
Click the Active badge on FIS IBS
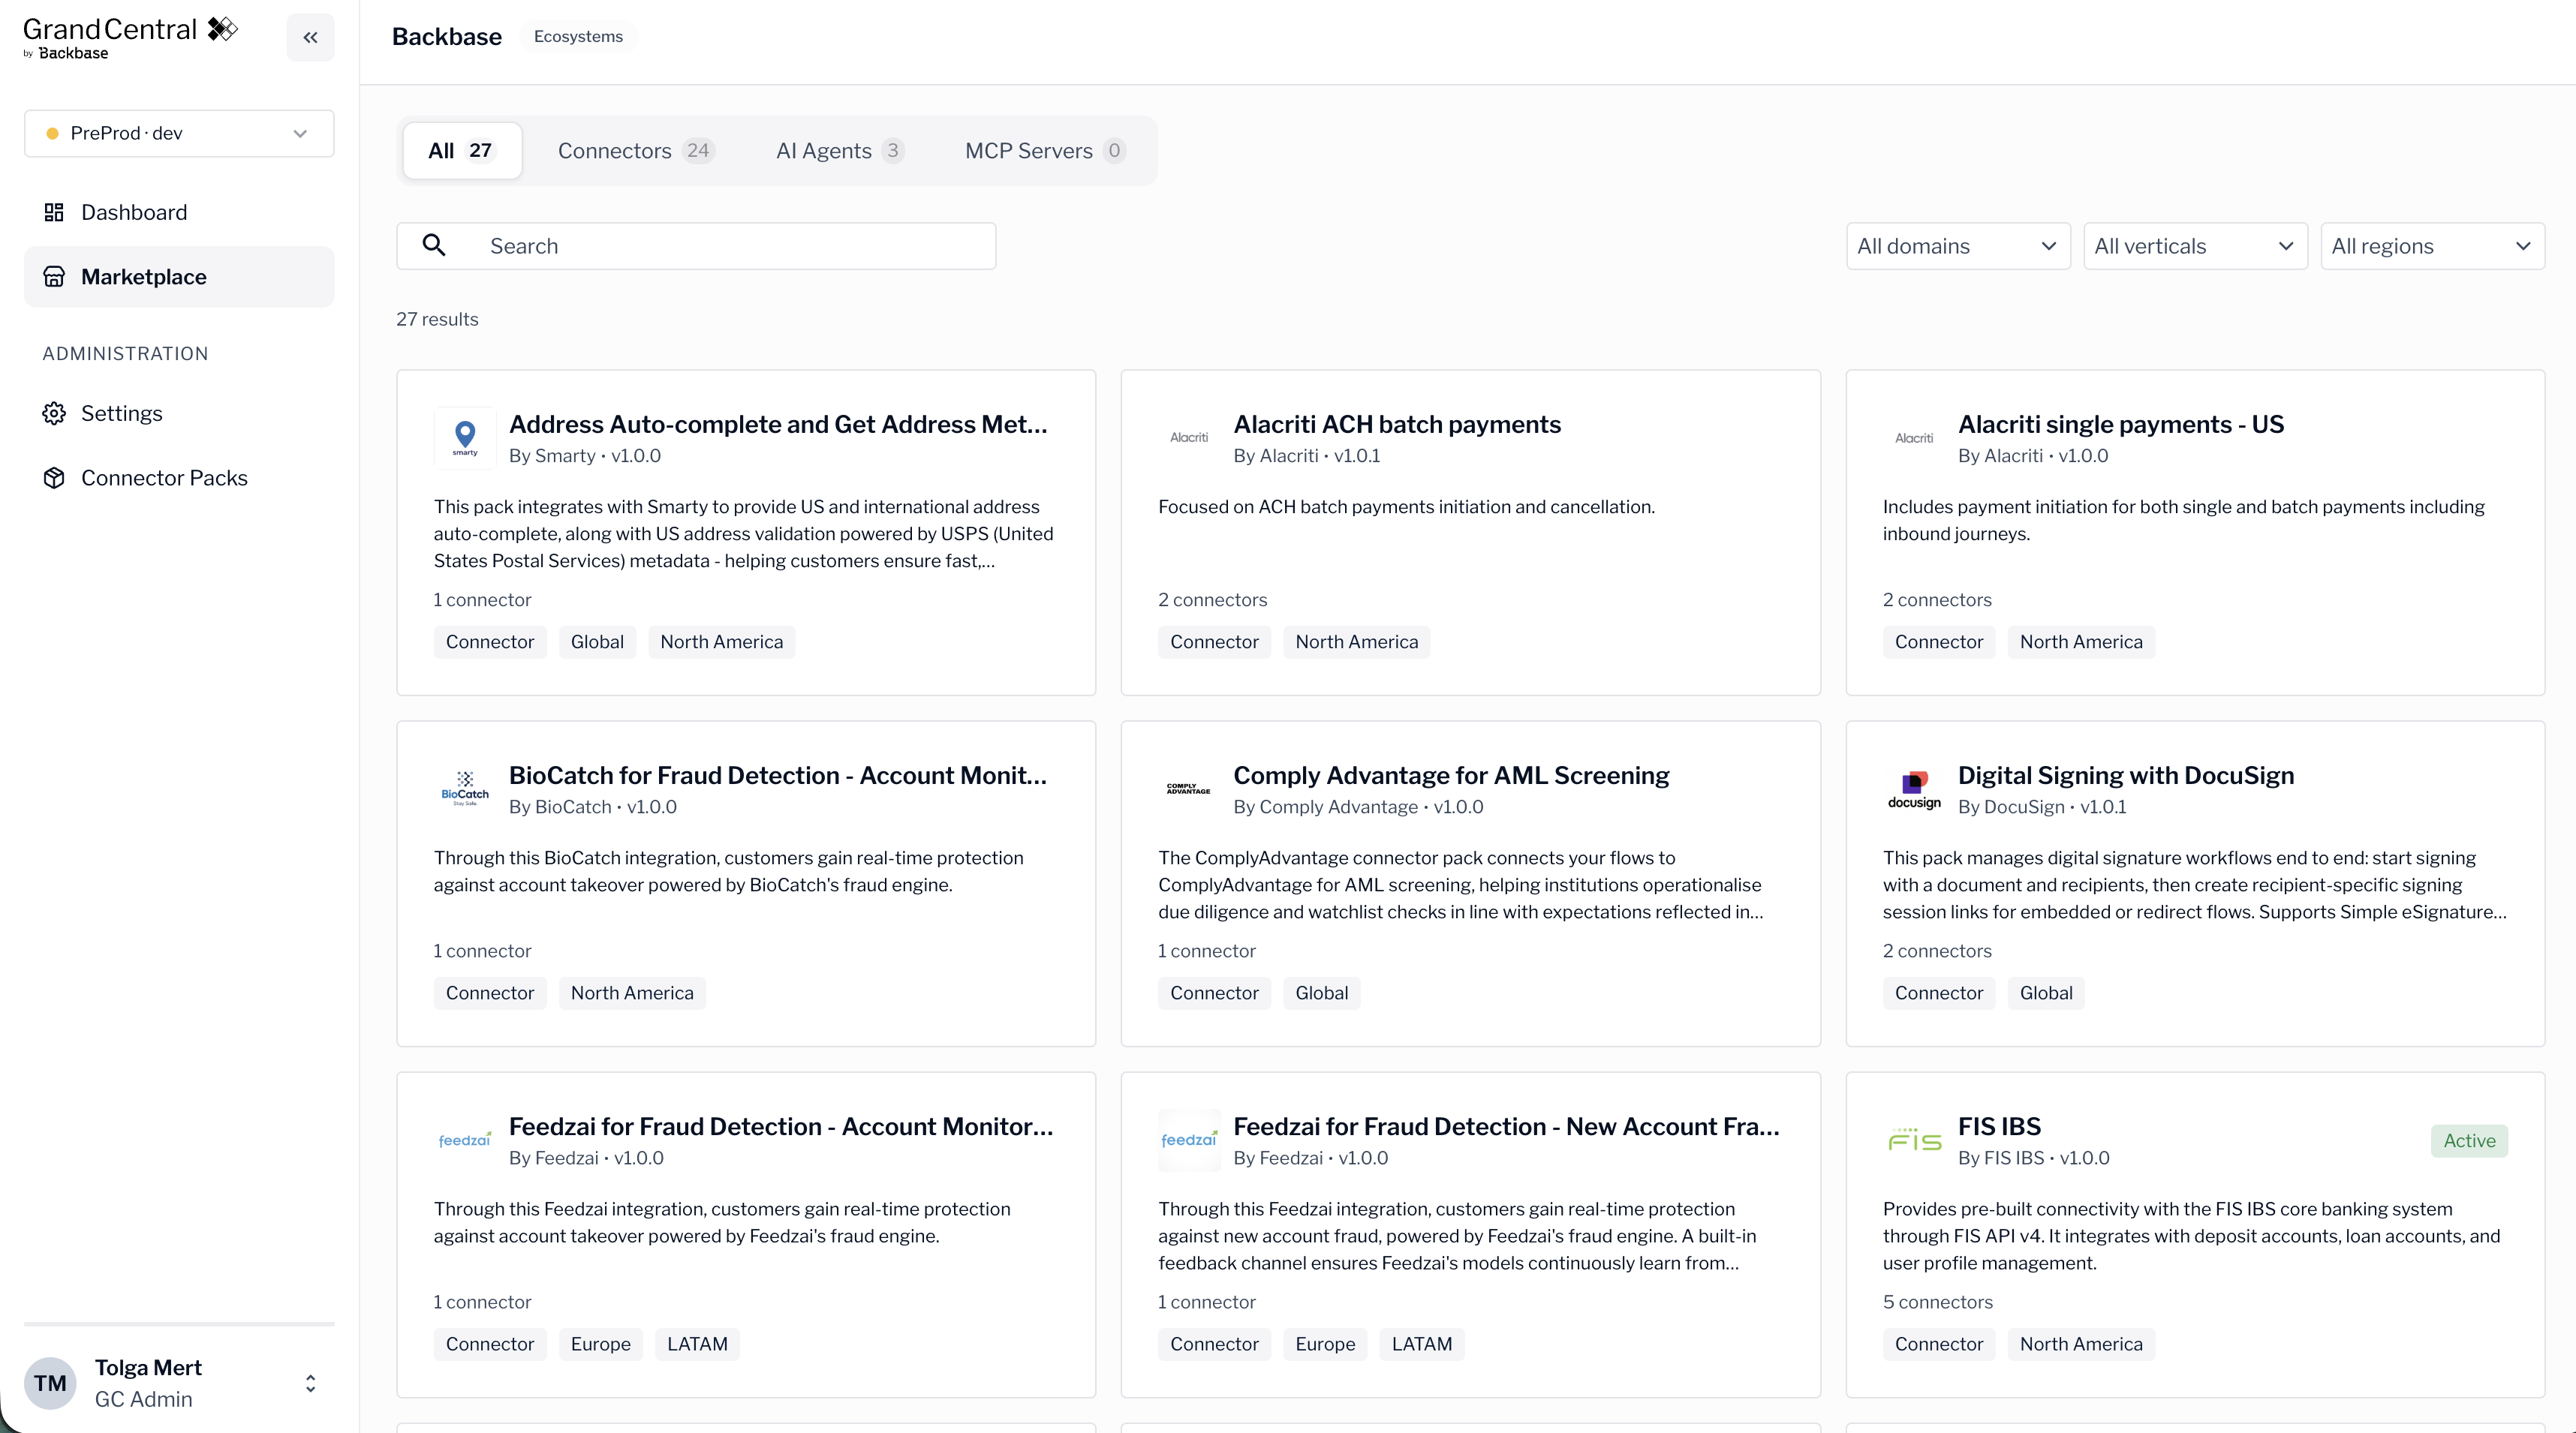pos(2469,1140)
